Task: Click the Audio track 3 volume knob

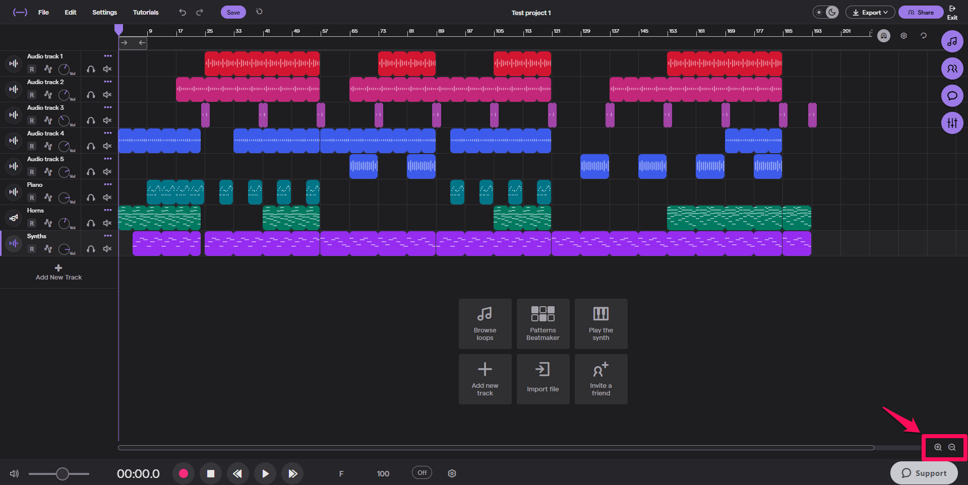Action: [64, 120]
